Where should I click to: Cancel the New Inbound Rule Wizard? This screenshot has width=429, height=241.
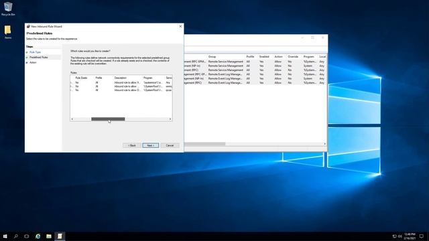pyautogui.click(x=170, y=145)
